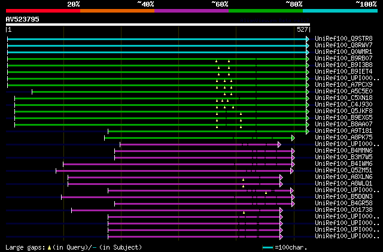Click the green ~80% legend color segment
This screenshot has height=252, width=383.
pos(266,11)
